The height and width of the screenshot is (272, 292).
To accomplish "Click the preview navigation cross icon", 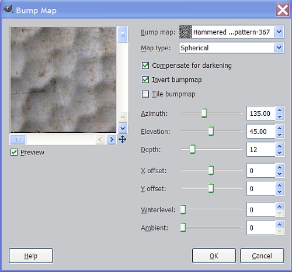I will [123, 139].
